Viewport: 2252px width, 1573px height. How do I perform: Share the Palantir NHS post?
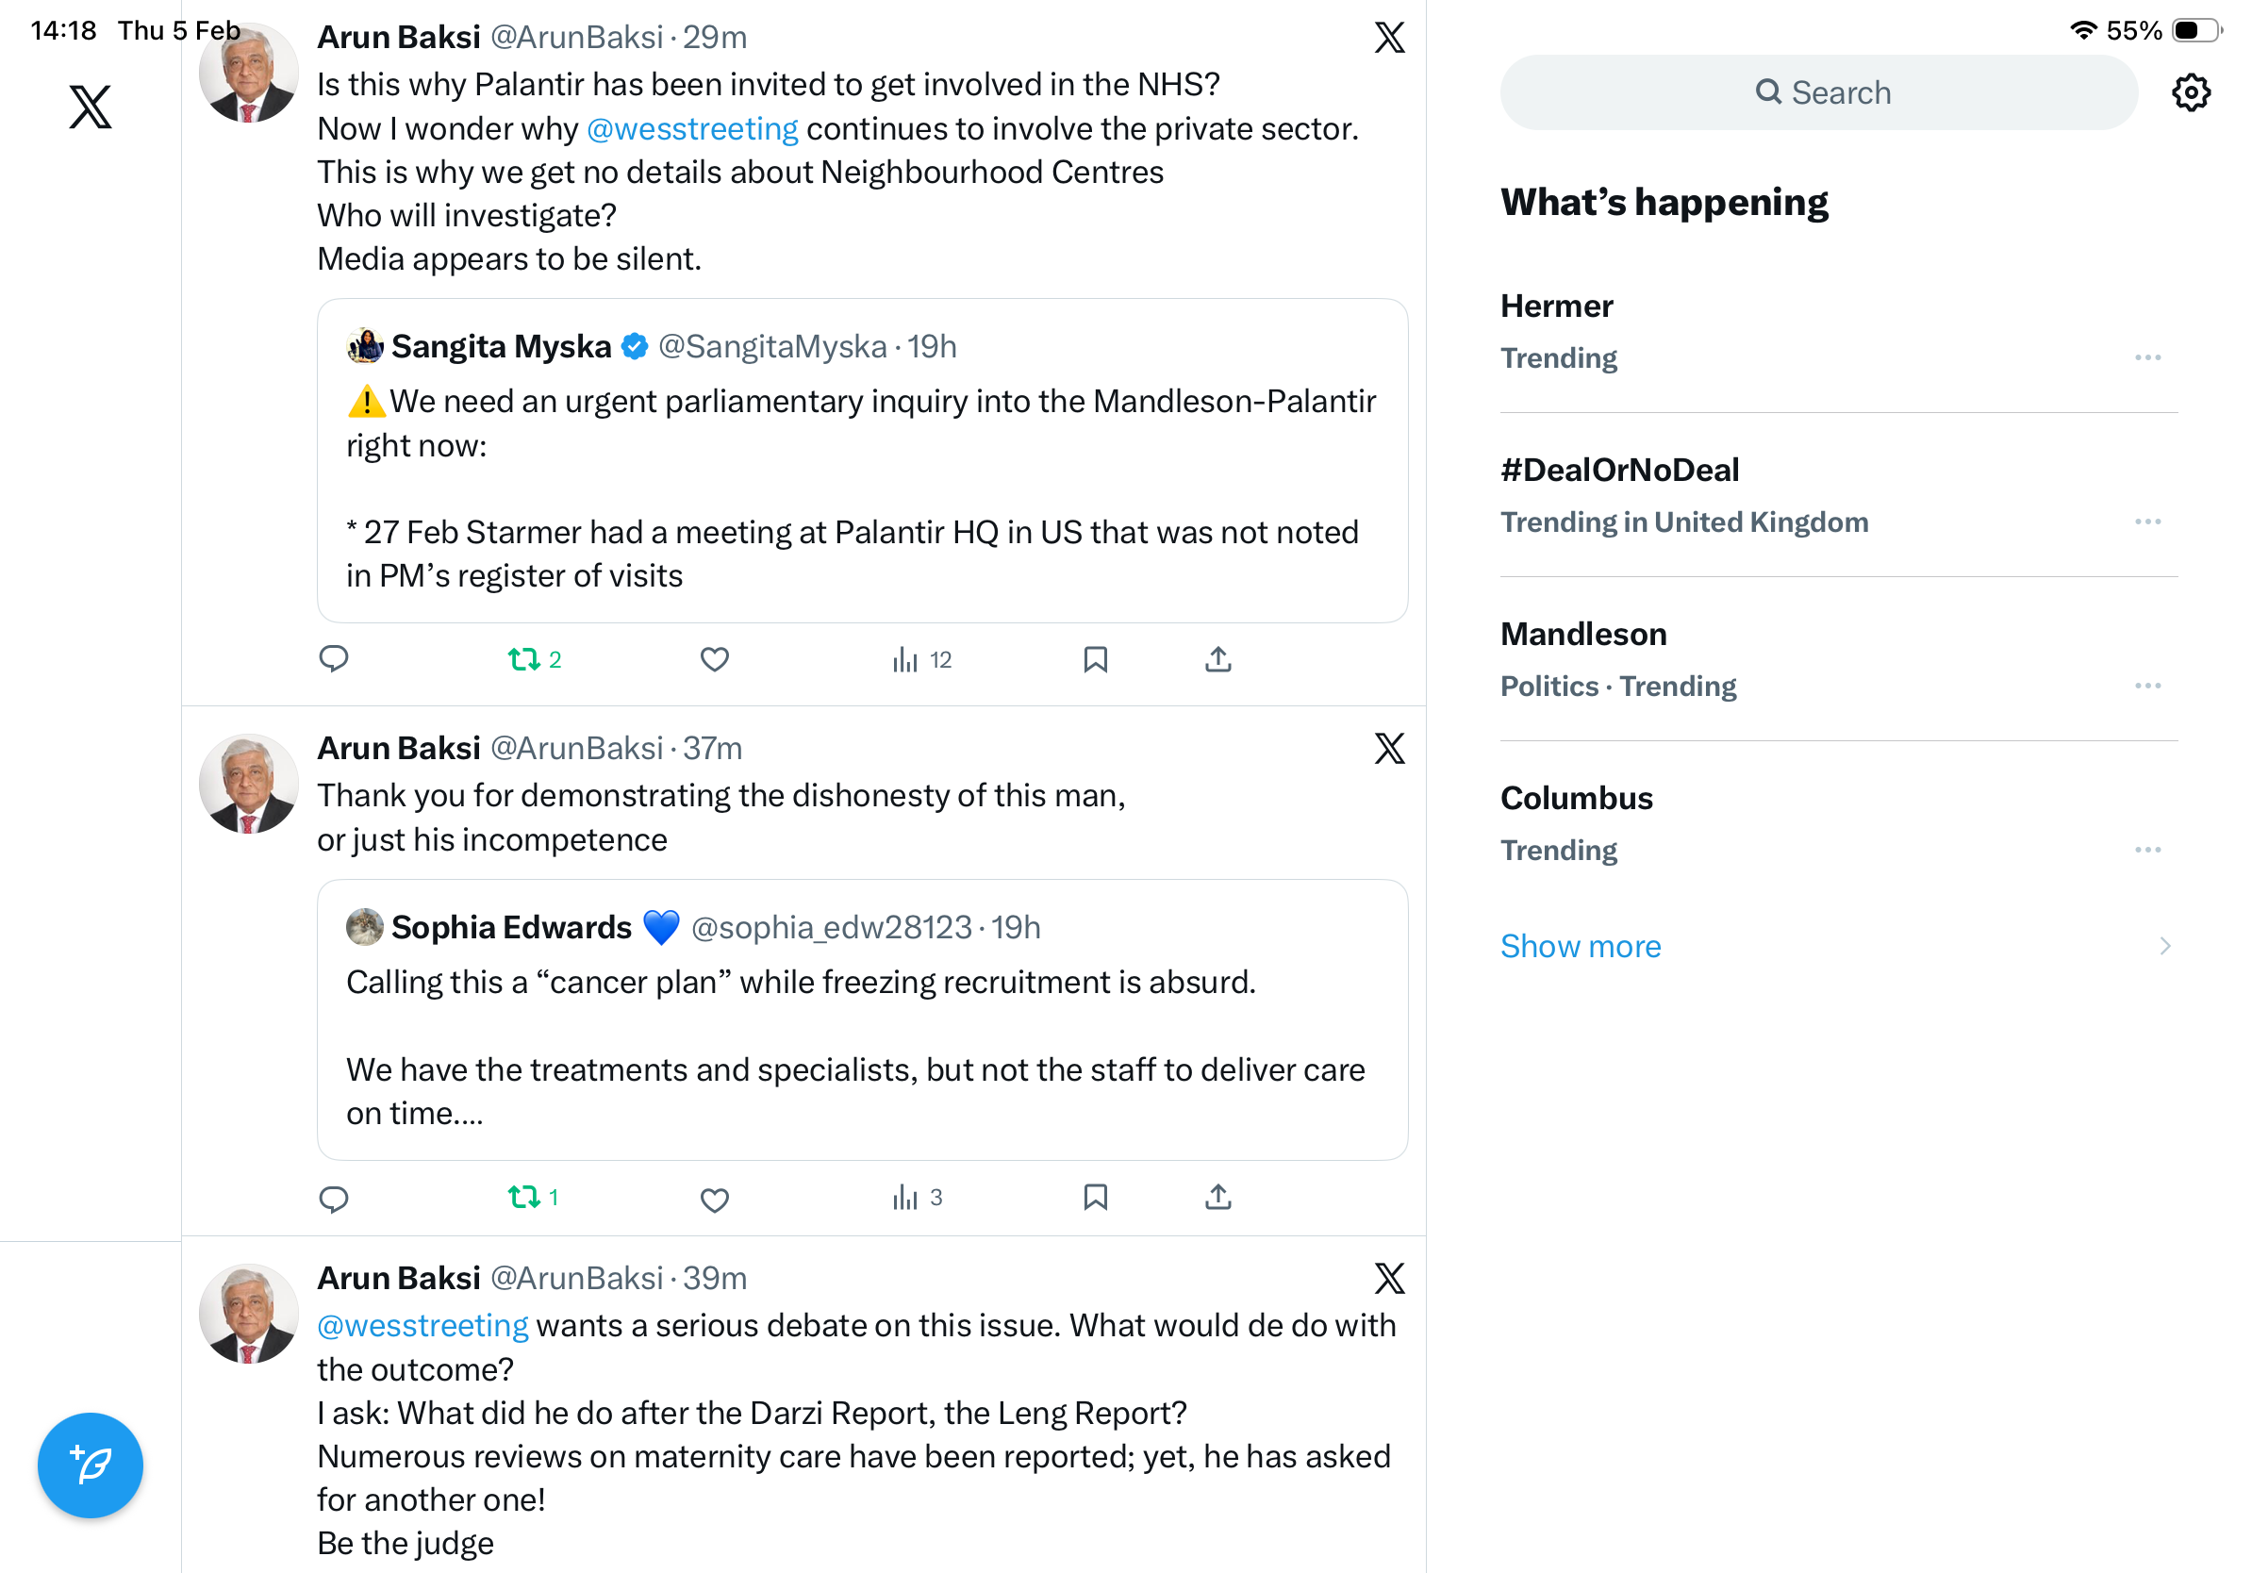[x=1217, y=659]
